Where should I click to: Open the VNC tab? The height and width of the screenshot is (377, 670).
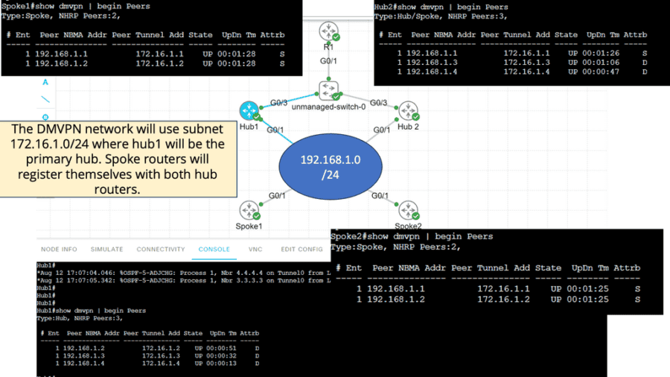point(255,249)
